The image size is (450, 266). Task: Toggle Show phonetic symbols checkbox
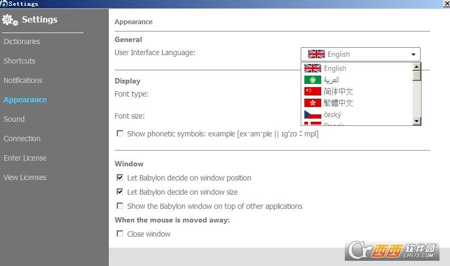tap(120, 133)
